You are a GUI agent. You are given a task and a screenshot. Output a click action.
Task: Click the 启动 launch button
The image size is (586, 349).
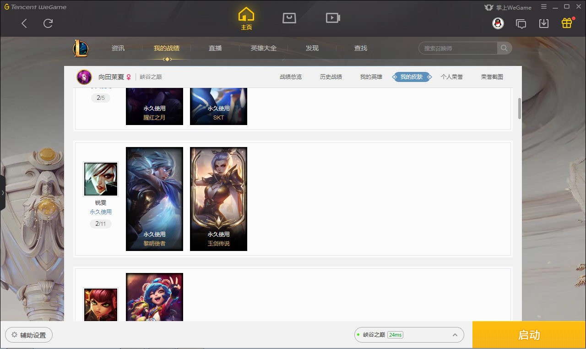[x=529, y=335]
